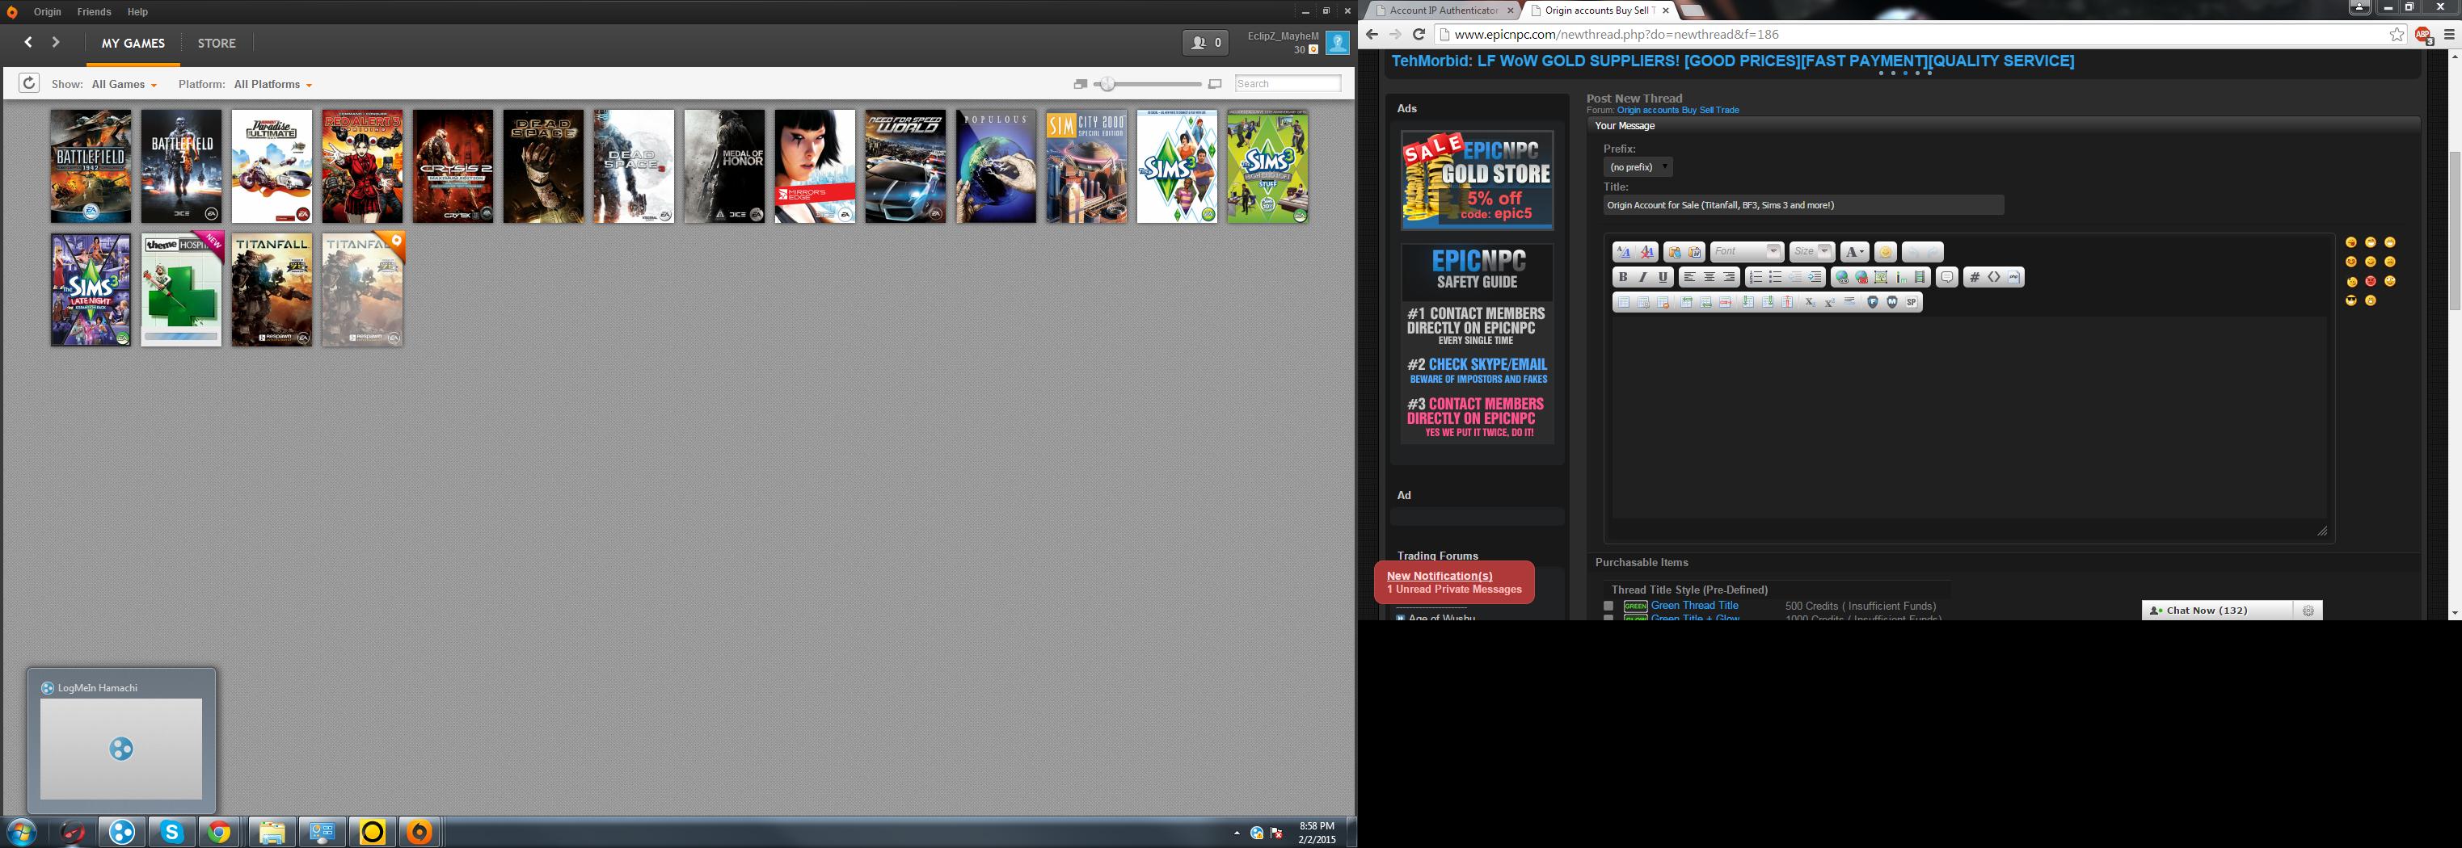Image resolution: width=2462 pixels, height=848 pixels.
Task: Open the text color dropdown
Action: pyautogui.click(x=1855, y=252)
